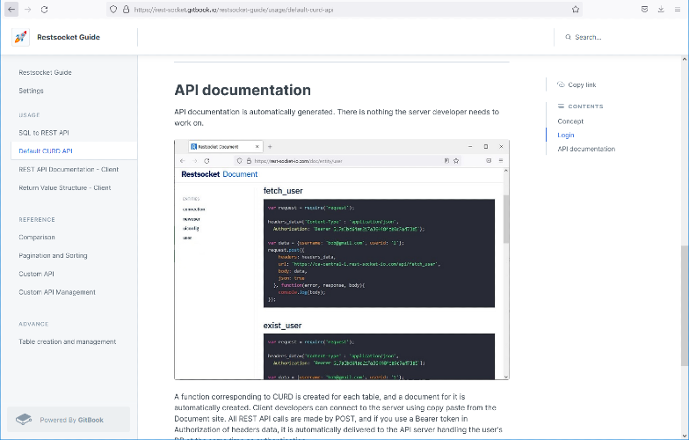Select Default CURD API in sidebar

click(x=46, y=150)
